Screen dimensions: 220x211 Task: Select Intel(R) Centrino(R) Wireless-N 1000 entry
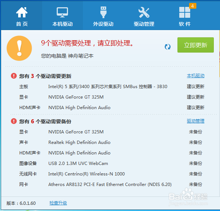click(x=87, y=174)
